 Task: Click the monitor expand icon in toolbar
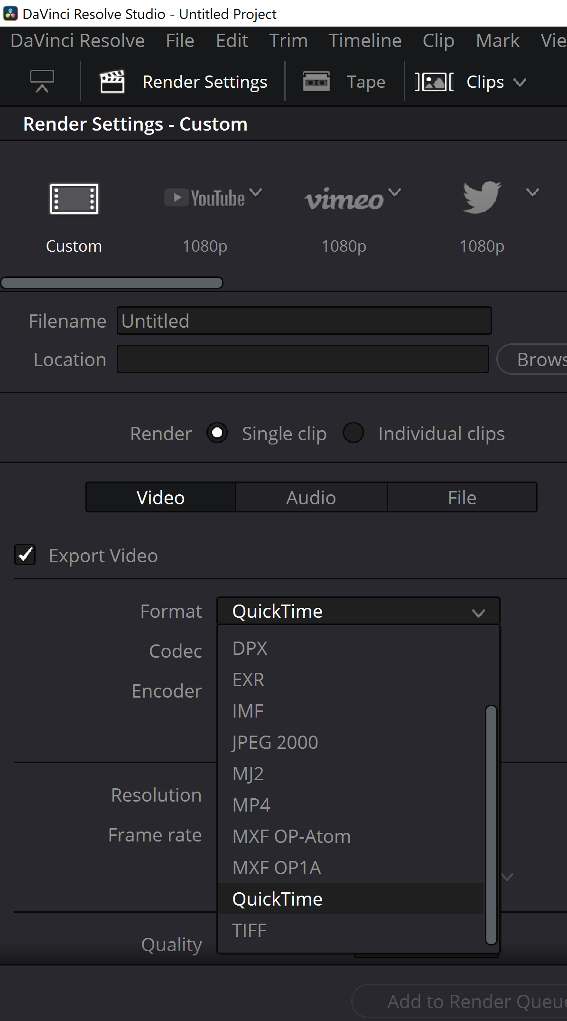click(x=42, y=81)
